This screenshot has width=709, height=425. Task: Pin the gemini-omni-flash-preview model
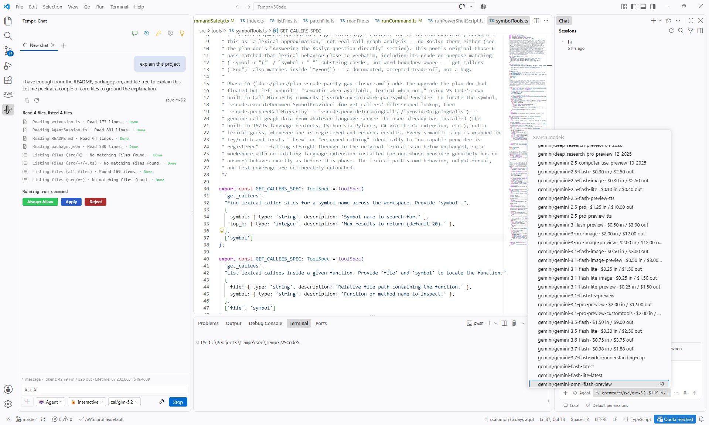(661, 384)
